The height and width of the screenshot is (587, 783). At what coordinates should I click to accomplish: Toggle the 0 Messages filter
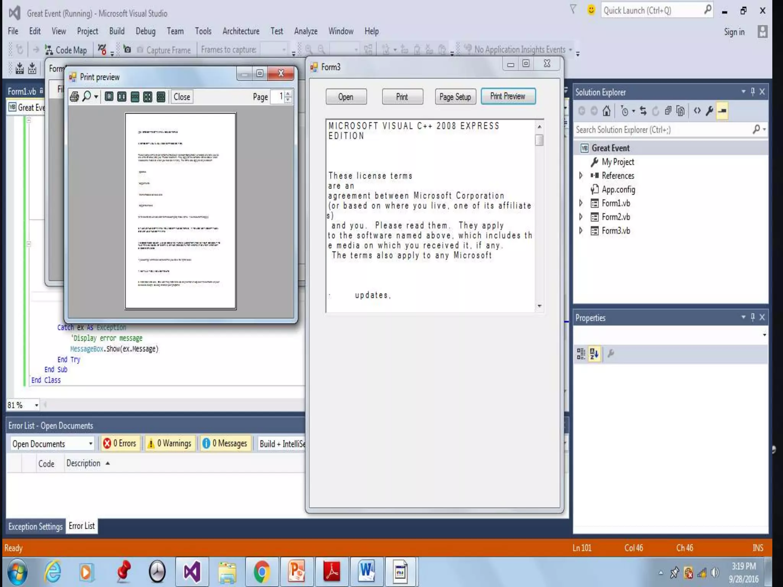pyautogui.click(x=225, y=443)
